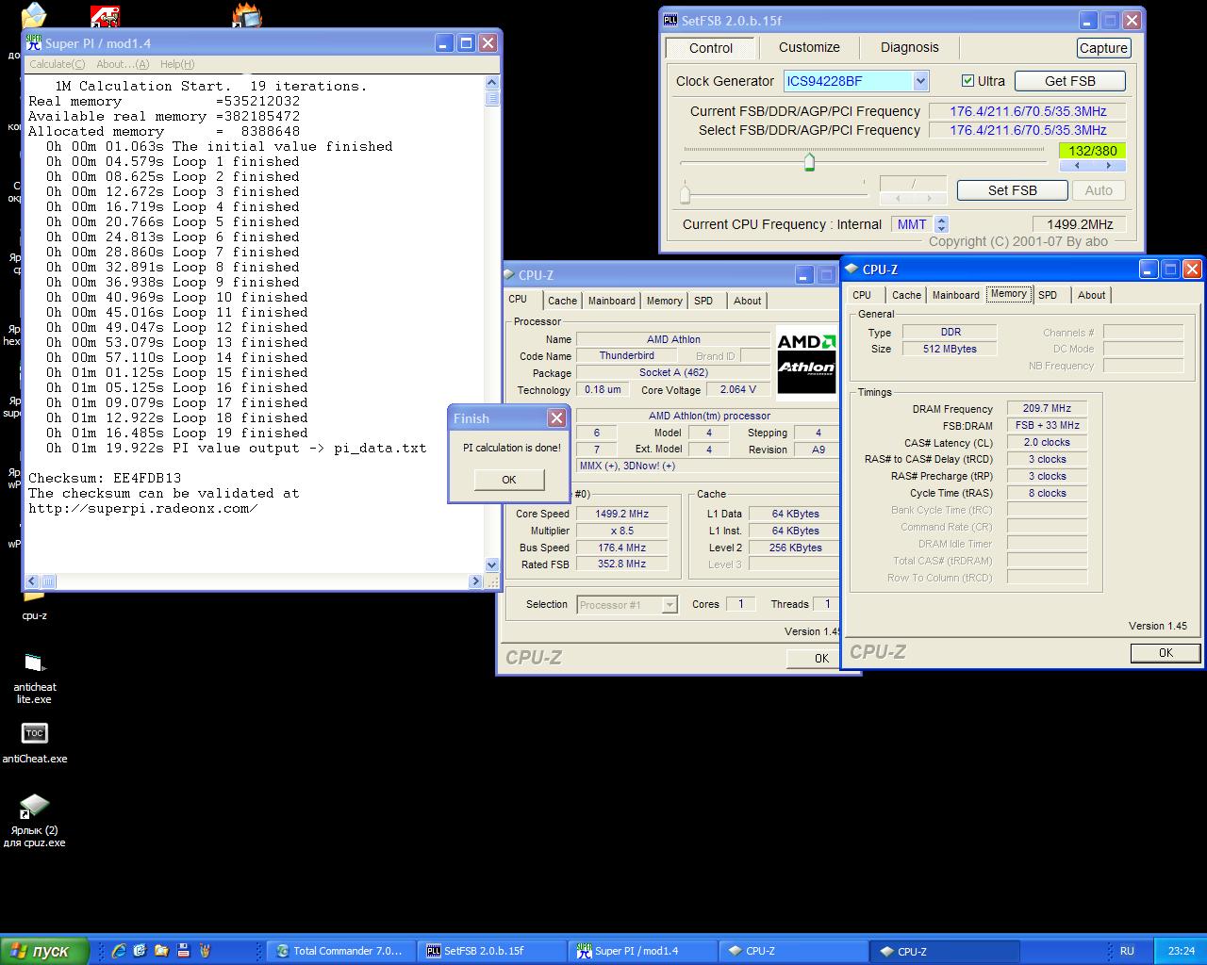
Task: Click the lower SetFSB slider thumb
Action: point(686,194)
